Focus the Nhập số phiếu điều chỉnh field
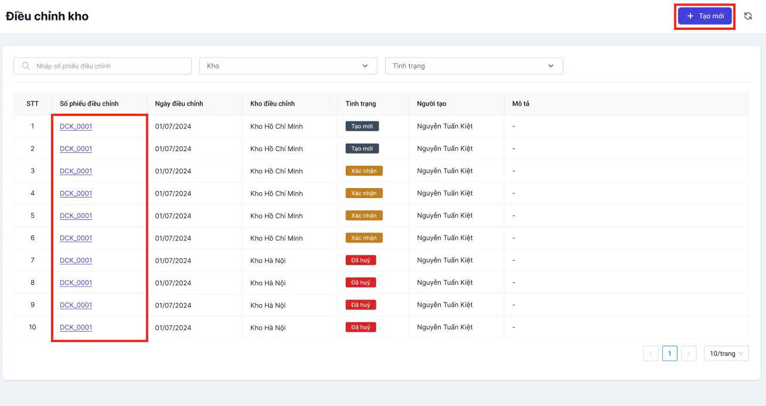Screen dimensions: 766x406 click(x=108, y=66)
